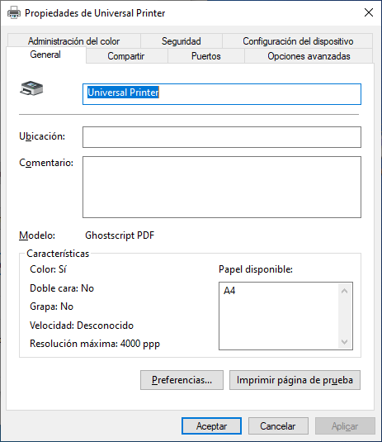This screenshot has width=382, height=442.
Task: Show the Puertos tab
Action: pyautogui.click(x=206, y=56)
